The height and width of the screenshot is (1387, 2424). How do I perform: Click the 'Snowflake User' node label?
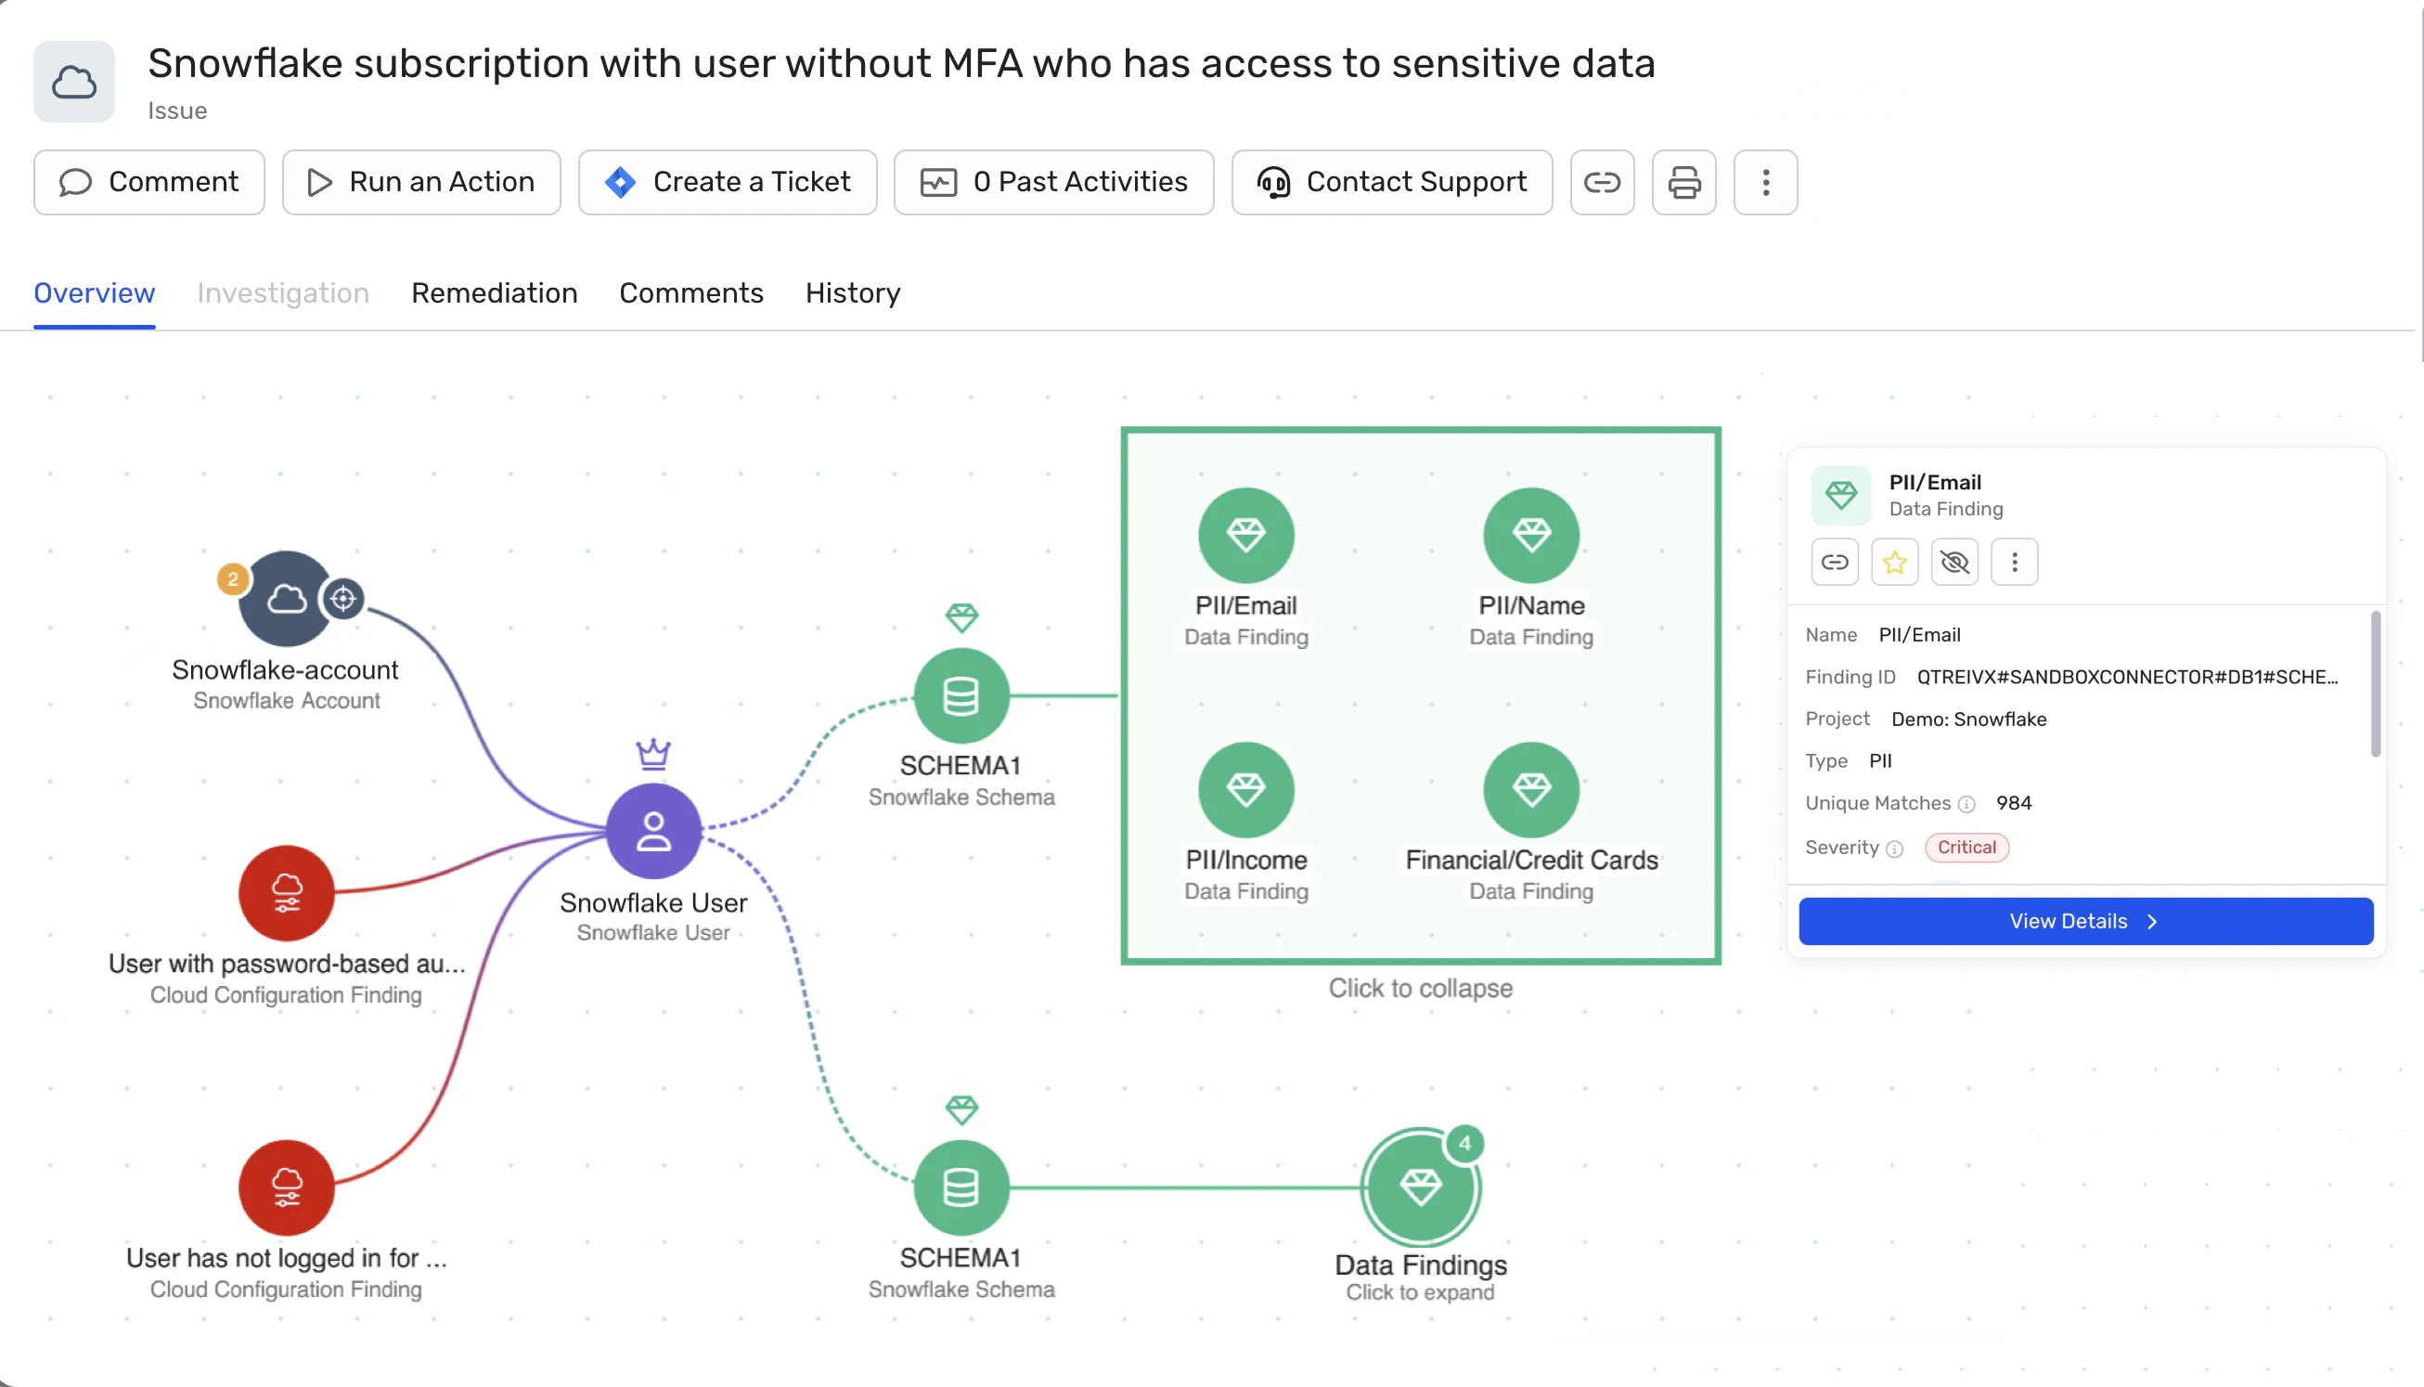653,902
